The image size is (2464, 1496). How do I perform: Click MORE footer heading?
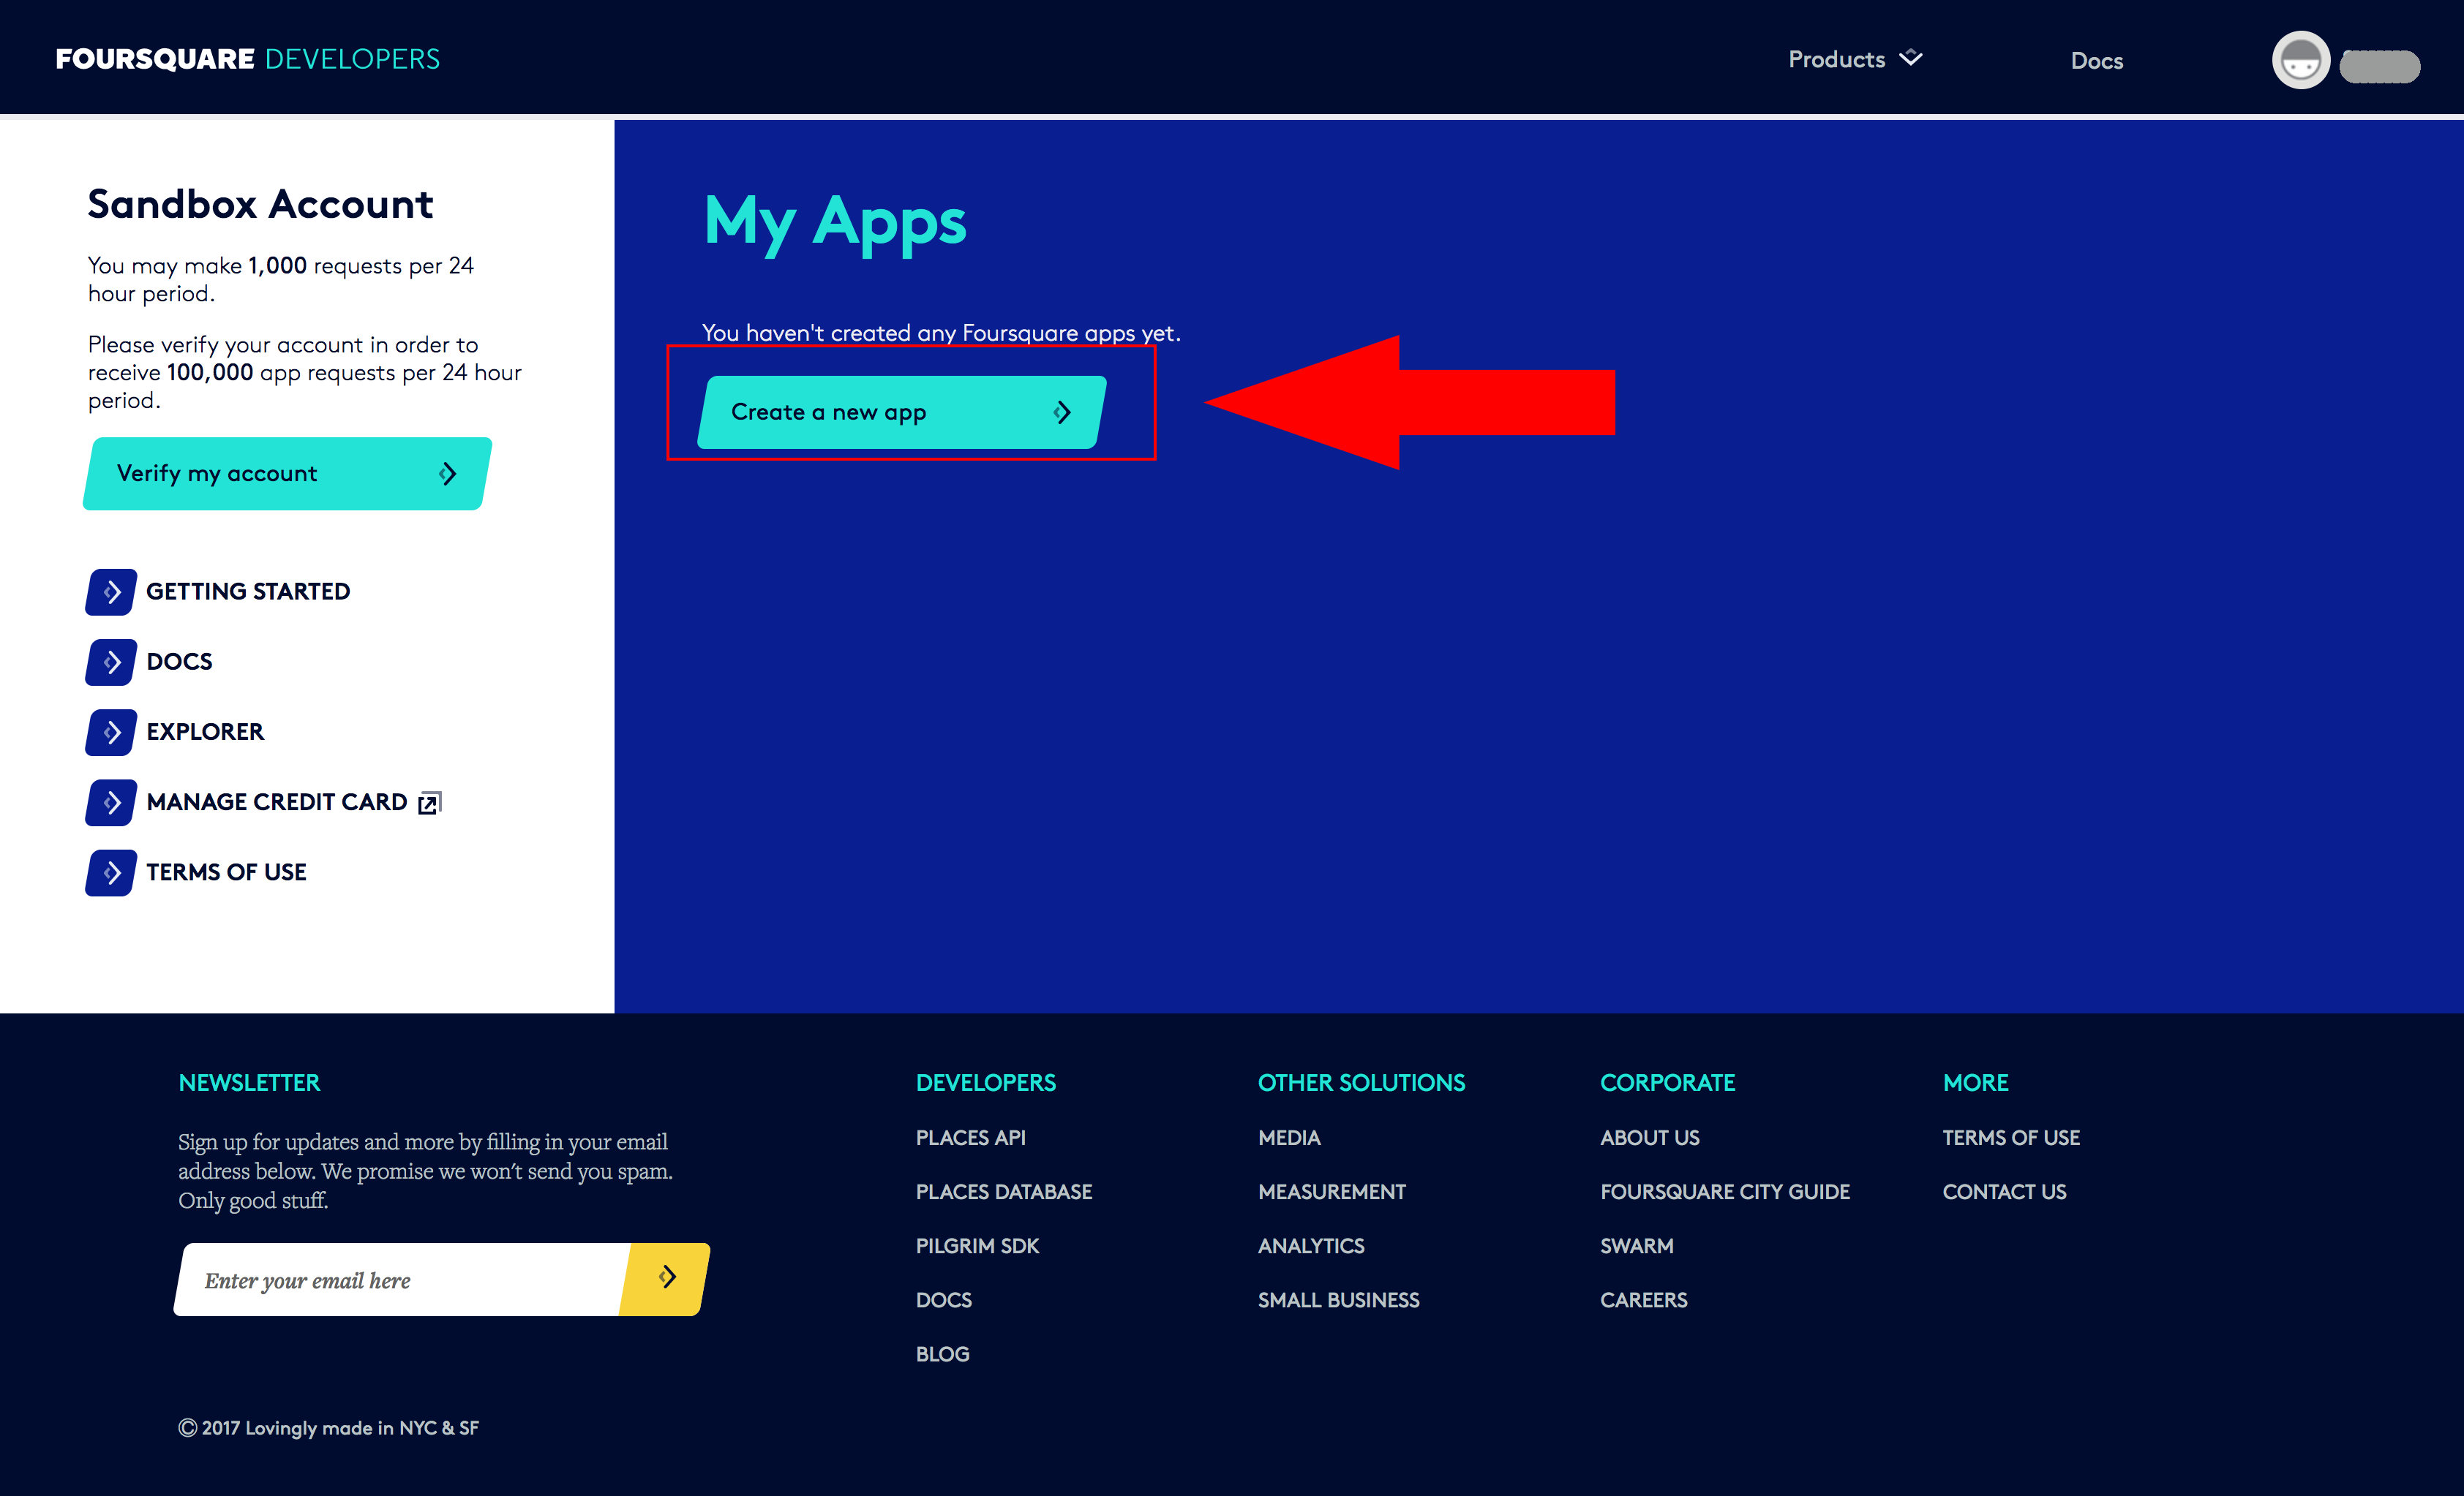tap(1975, 1082)
